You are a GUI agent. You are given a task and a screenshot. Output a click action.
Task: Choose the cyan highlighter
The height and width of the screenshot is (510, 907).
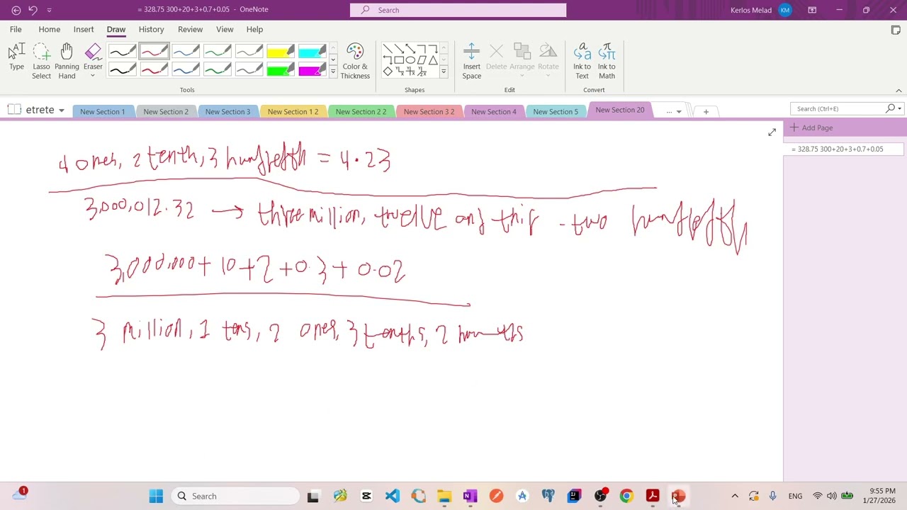pos(312,52)
